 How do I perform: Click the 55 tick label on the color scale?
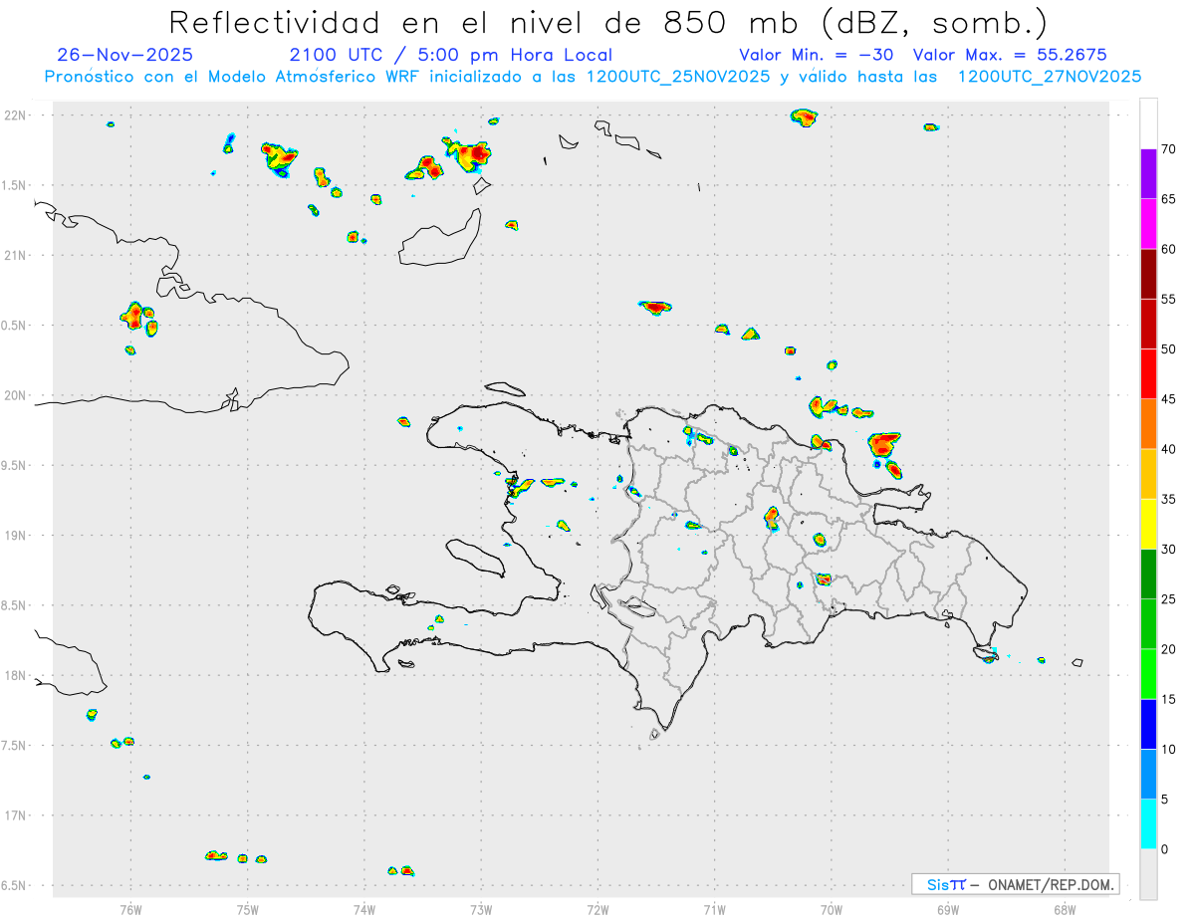pyautogui.click(x=1169, y=300)
